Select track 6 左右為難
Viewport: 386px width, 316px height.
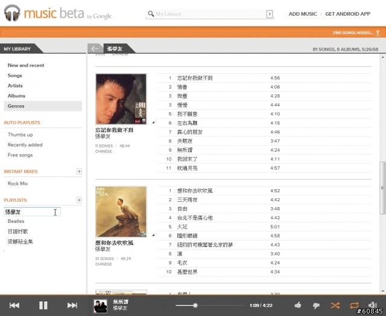coord(264,123)
